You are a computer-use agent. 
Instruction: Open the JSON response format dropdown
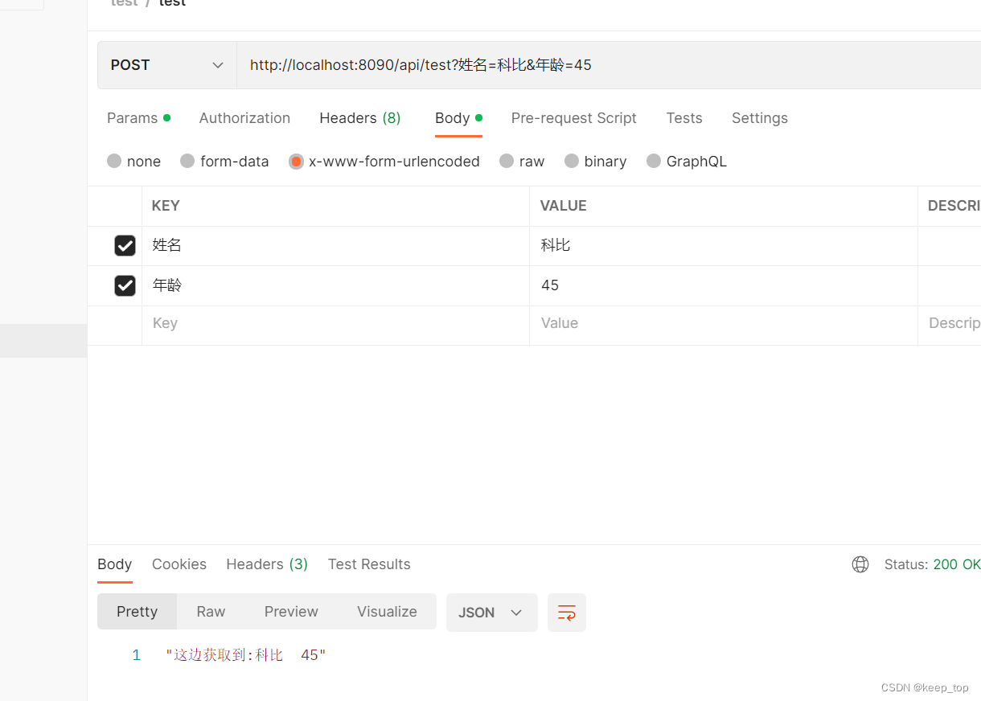click(x=491, y=613)
